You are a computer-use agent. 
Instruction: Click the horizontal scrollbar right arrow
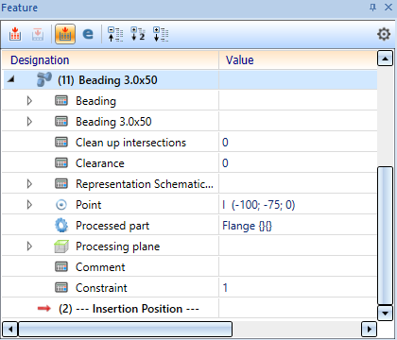[369, 330]
